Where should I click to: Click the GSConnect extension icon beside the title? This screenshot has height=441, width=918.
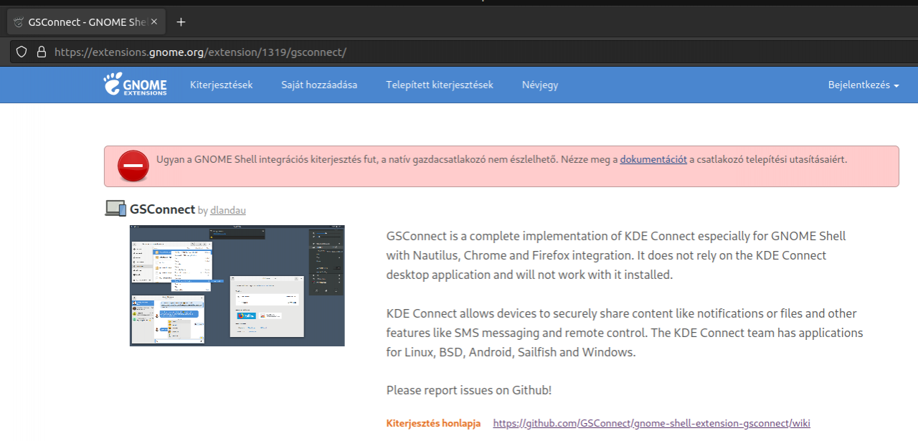point(115,209)
